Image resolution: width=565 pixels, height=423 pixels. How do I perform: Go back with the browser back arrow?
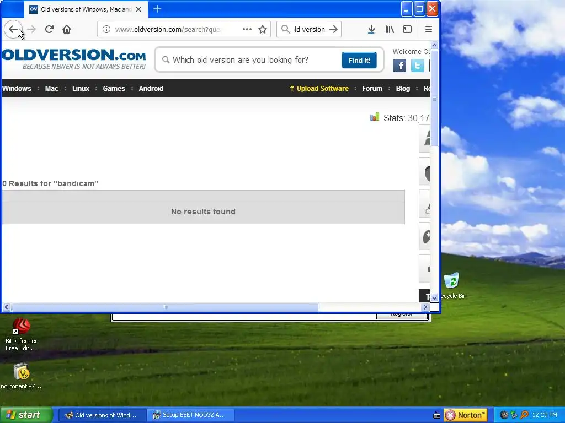click(x=13, y=30)
